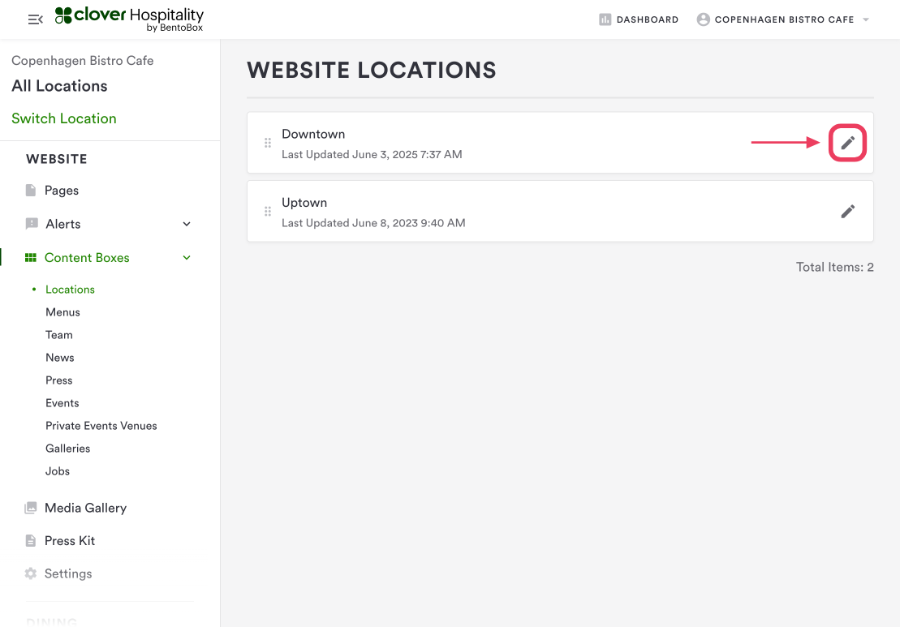Viewport: 900px width, 627px height.
Task: Click the Switch Location link
Action: click(x=64, y=118)
